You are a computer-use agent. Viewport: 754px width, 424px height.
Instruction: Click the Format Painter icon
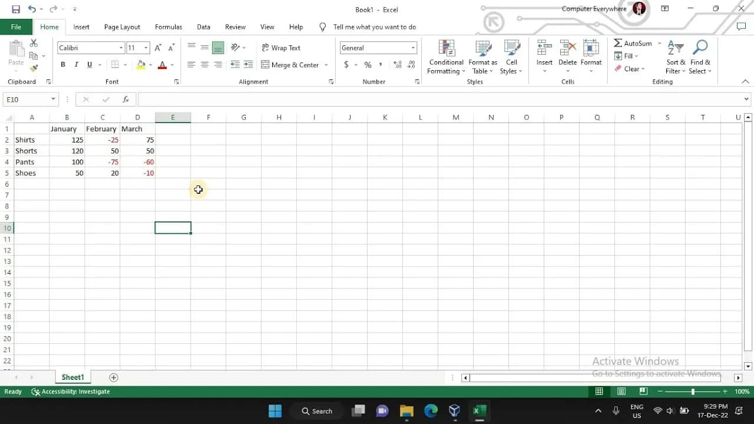coord(34,68)
